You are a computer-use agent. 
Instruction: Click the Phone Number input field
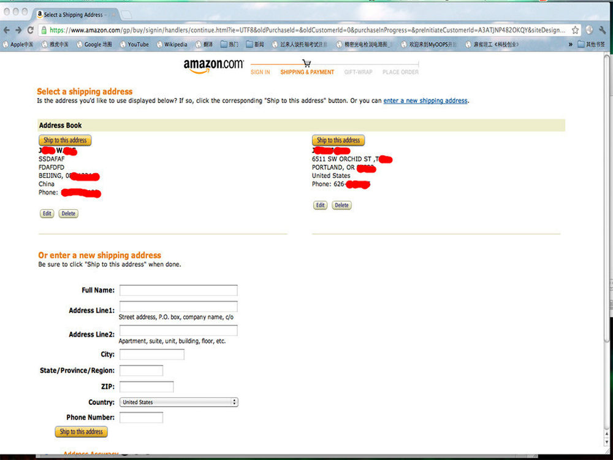(x=141, y=417)
